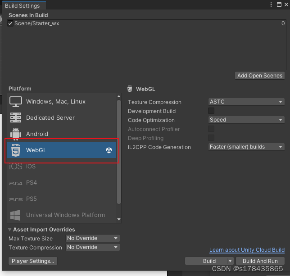Click the platform list scrollbar thumb
This screenshot has width=290, height=276.
click(119, 152)
